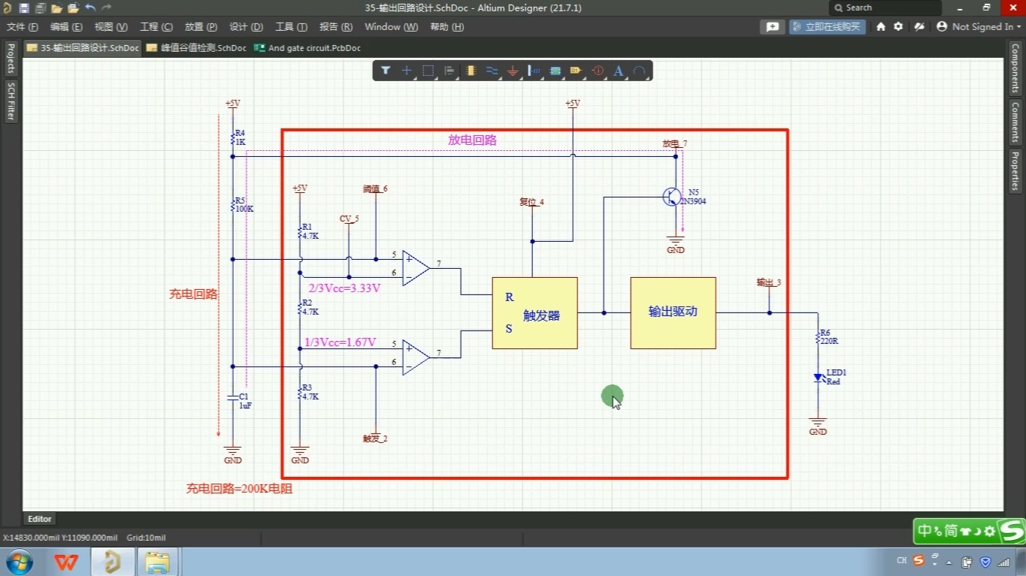Click the Save All documents icon
The height and width of the screenshot is (576, 1026).
point(40,8)
